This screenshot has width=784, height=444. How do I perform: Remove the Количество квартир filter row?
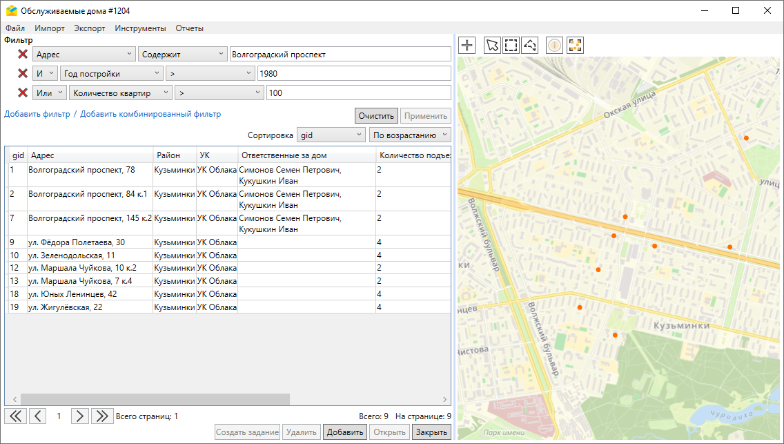pos(23,93)
